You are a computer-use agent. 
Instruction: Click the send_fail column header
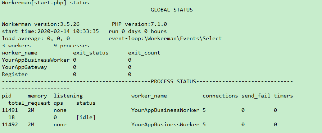coord(256,96)
